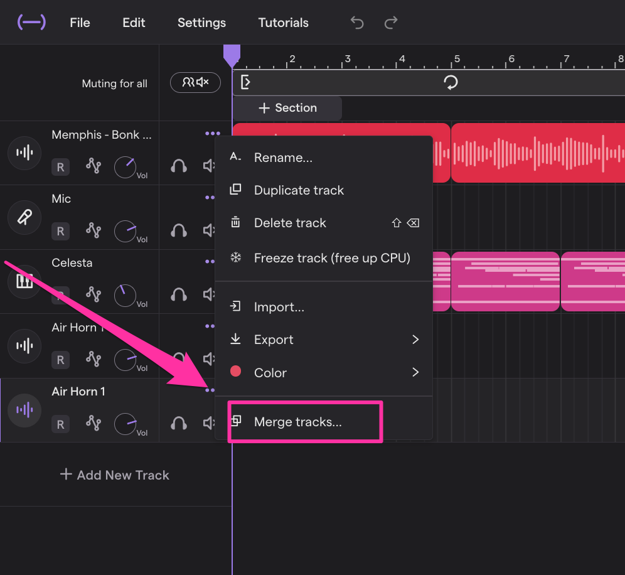Click the Mic track microphone icon
The width and height of the screenshot is (625, 575).
24,217
